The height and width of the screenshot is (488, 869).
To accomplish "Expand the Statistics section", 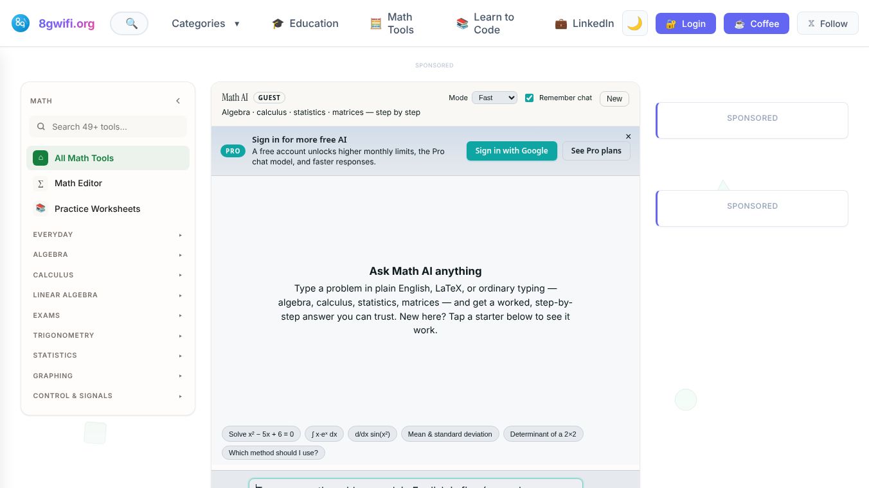I will pos(108,355).
